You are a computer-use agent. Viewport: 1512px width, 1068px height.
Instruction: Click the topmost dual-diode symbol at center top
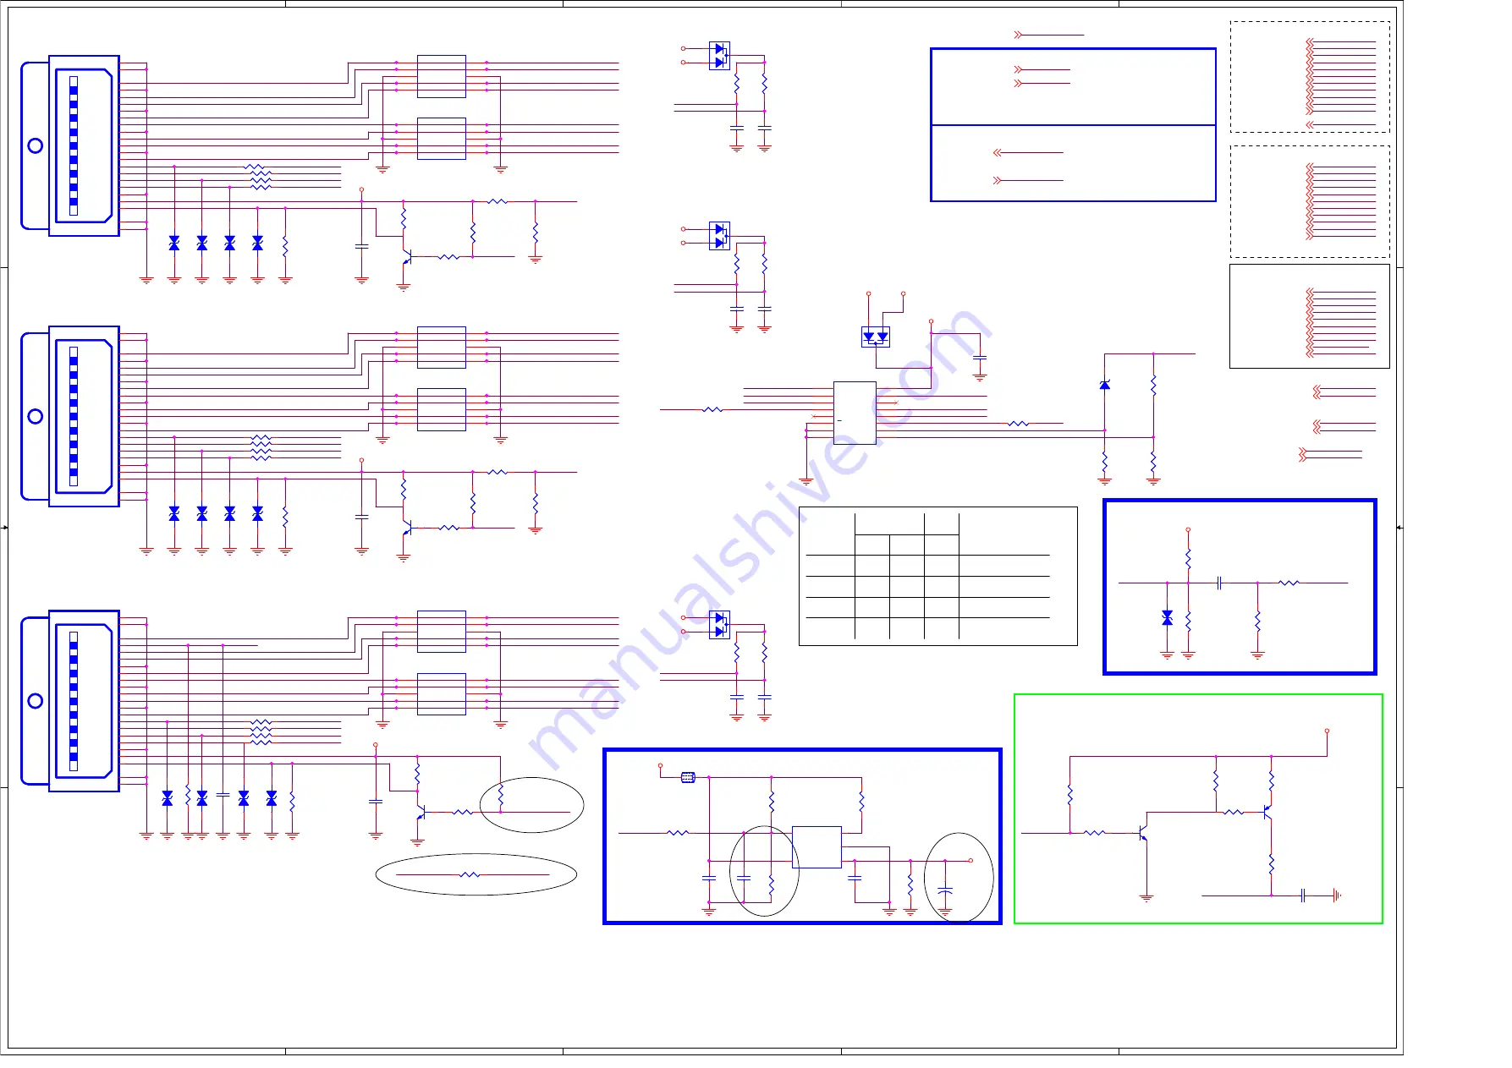click(x=719, y=56)
